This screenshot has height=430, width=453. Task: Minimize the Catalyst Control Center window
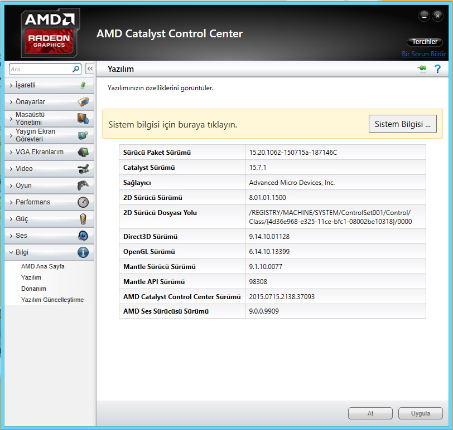click(424, 16)
